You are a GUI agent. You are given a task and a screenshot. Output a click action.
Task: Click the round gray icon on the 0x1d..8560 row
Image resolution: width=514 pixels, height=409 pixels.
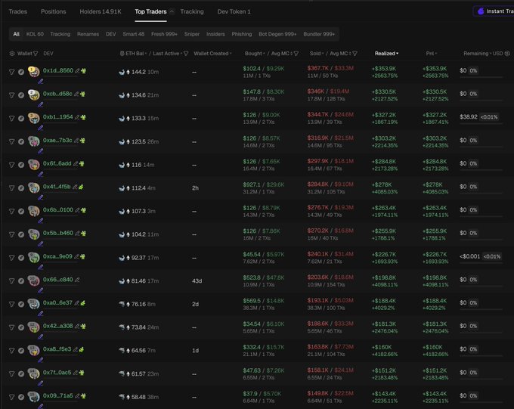21,72
